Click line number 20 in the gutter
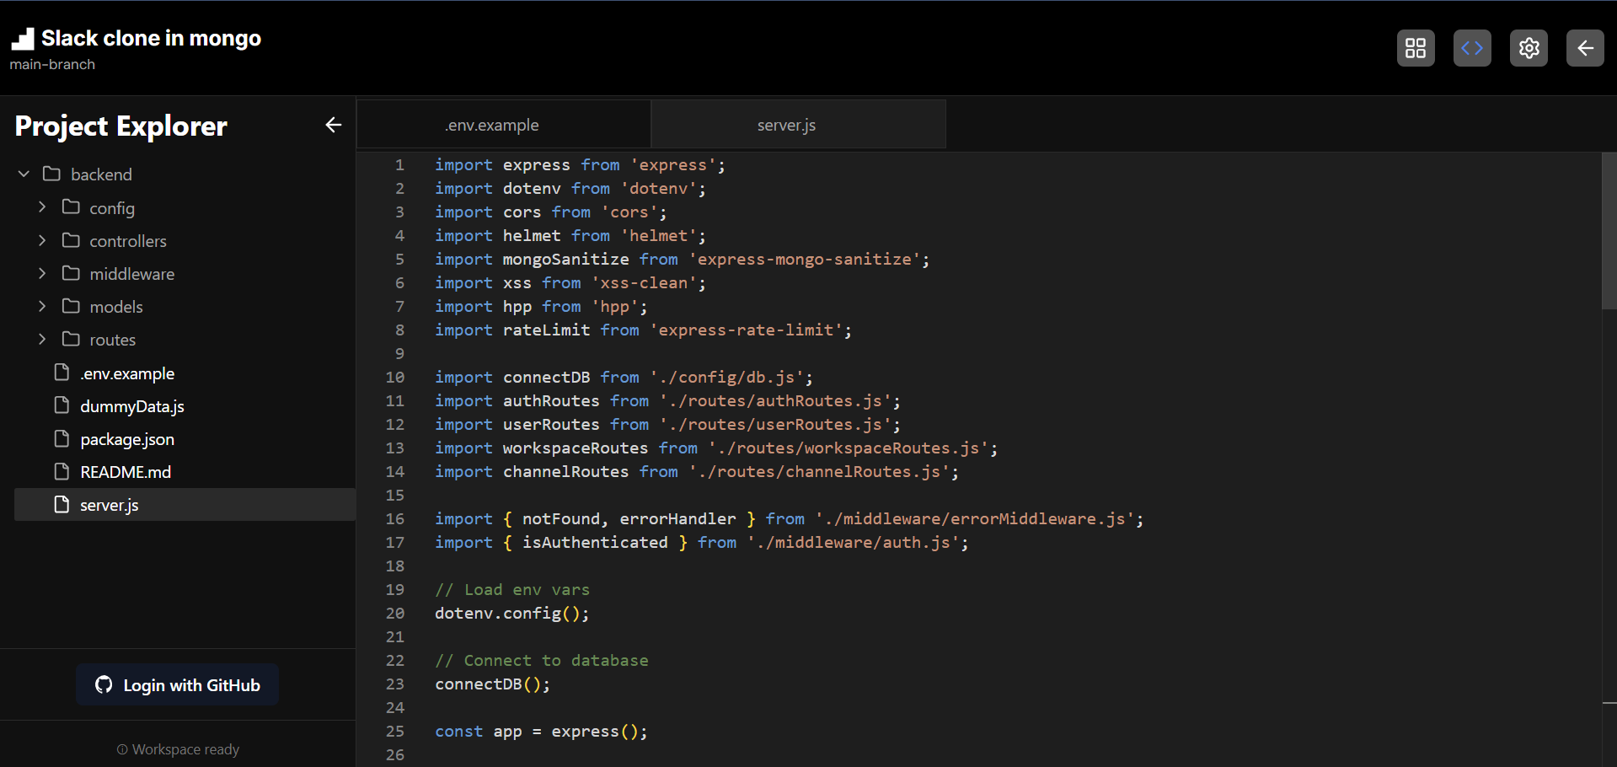The width and height of the screenshot is (1617, 767). point(395,614)
